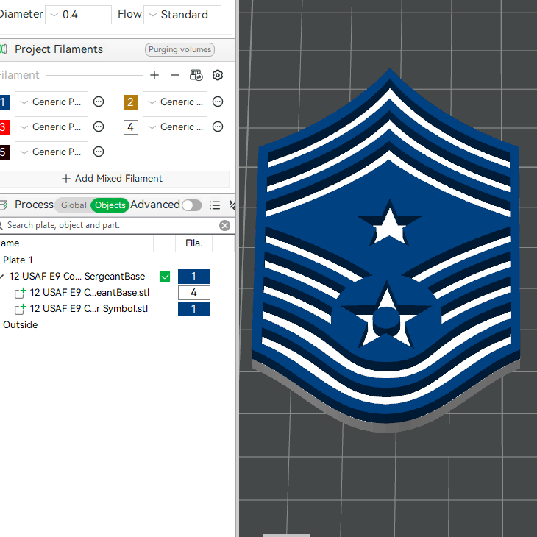The image size is (537, 537).
Task: Open more options for filament 4
Action: pyautogui.click(x=218, y=127)
